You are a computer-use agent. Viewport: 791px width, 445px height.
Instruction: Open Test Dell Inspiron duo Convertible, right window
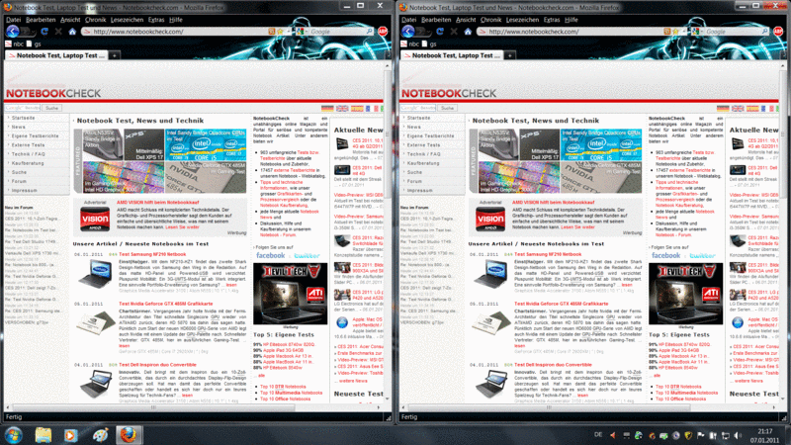tap(553, 365)
